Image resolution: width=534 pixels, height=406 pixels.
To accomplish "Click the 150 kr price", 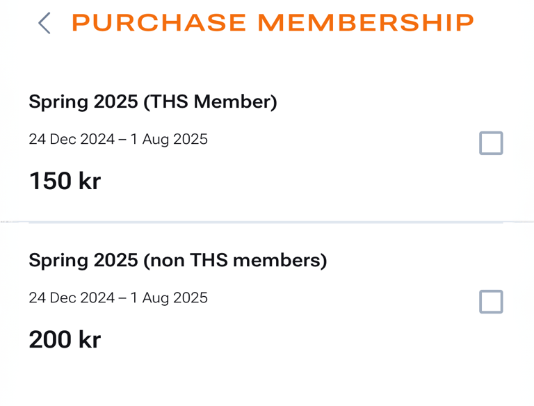I will [x=65, y=181].
